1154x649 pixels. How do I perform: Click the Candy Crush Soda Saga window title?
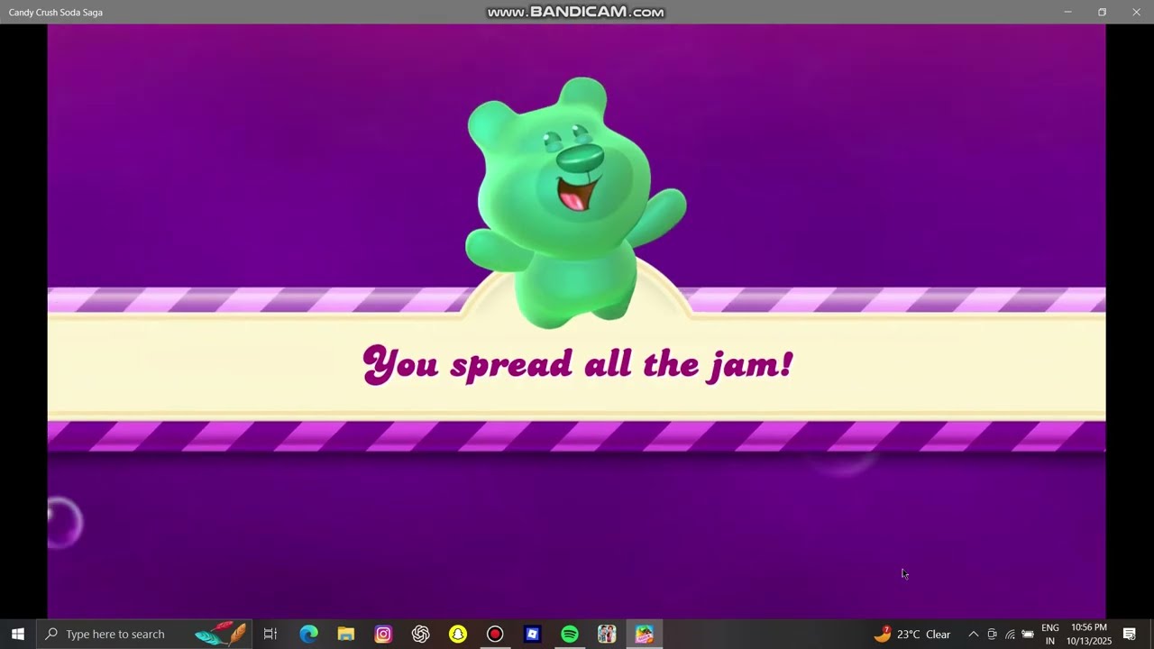[x=56, y=13]
